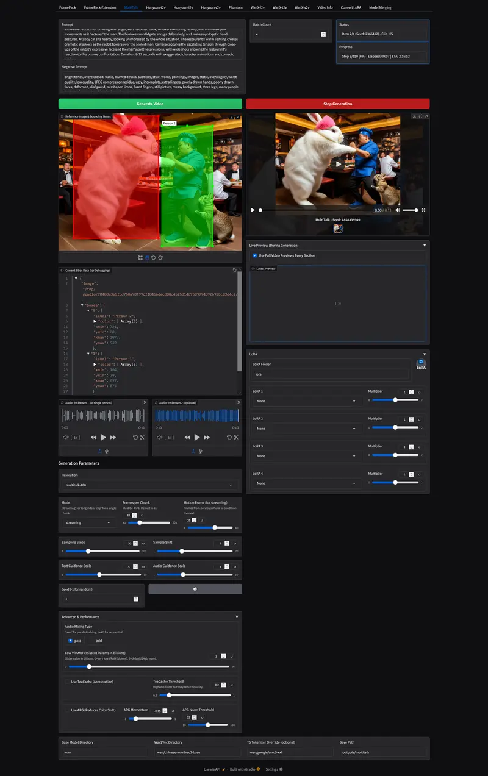Image resolution: width=488 pixels, height=776 pixels.
Task: Click the trim scissors icon for Person 2 audio
Action: pyautogui.click(x=235, y=437)
